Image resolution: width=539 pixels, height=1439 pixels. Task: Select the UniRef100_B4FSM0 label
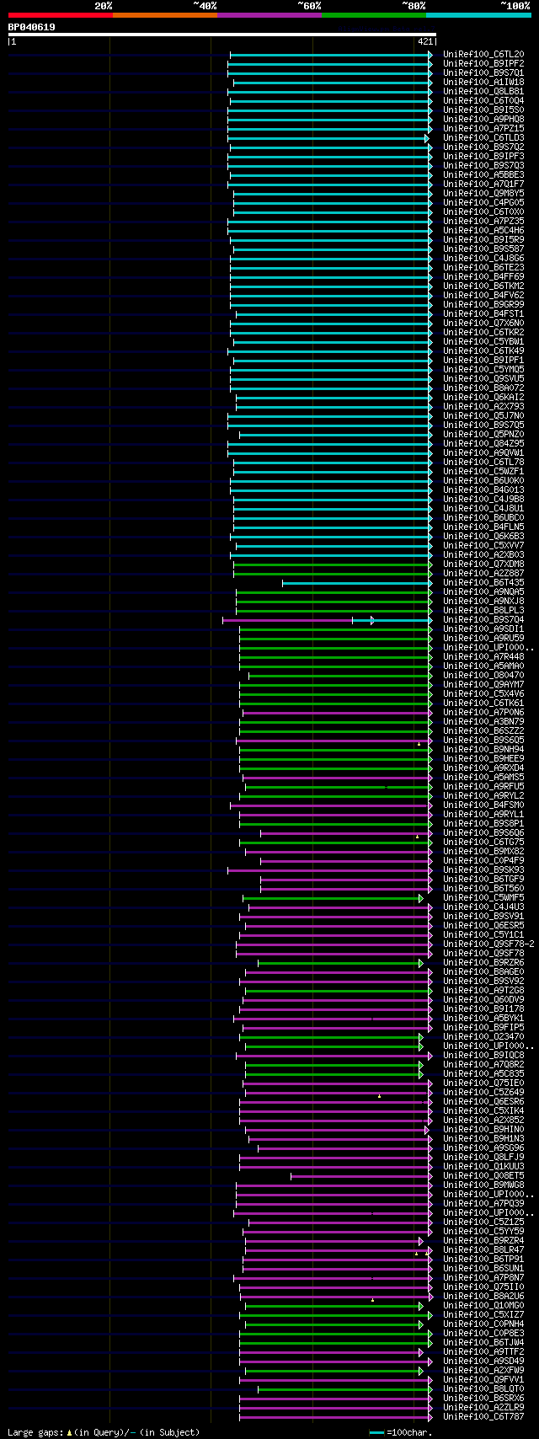point(483,805)
